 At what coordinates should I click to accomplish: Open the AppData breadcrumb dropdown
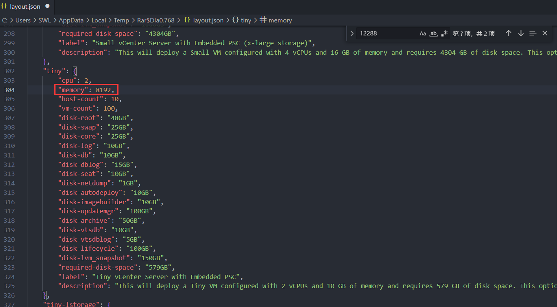(71, 20)
